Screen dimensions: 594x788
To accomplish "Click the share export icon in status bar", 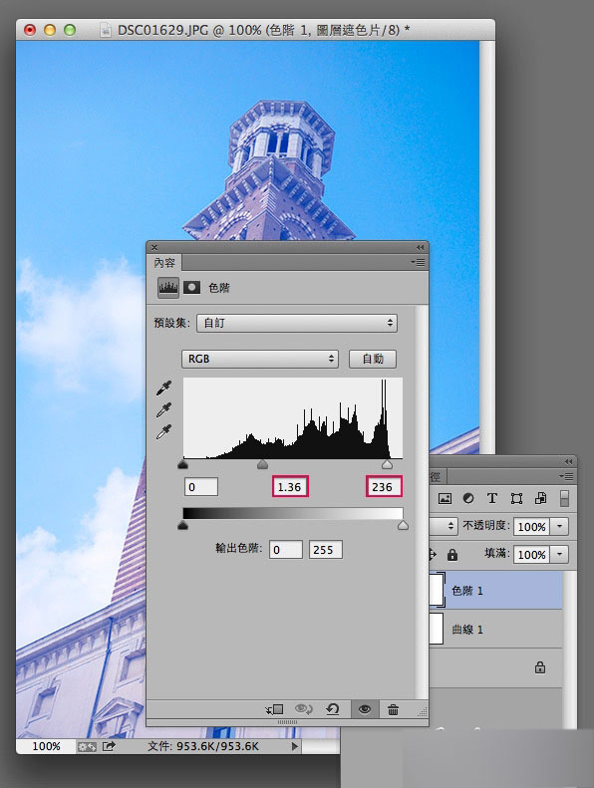I will [x=110, y=746].
